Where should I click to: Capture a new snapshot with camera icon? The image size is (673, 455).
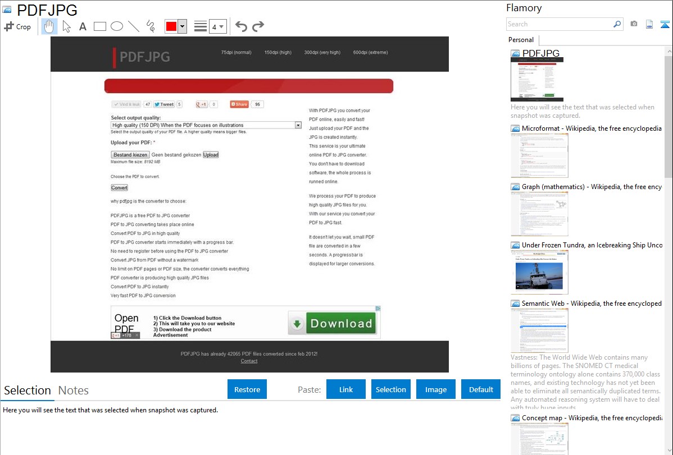634,24
